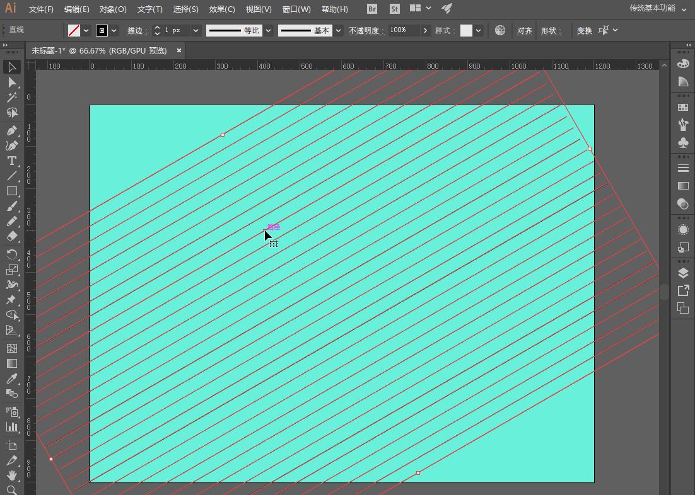Click the 变换 transform button

(584, 30)
